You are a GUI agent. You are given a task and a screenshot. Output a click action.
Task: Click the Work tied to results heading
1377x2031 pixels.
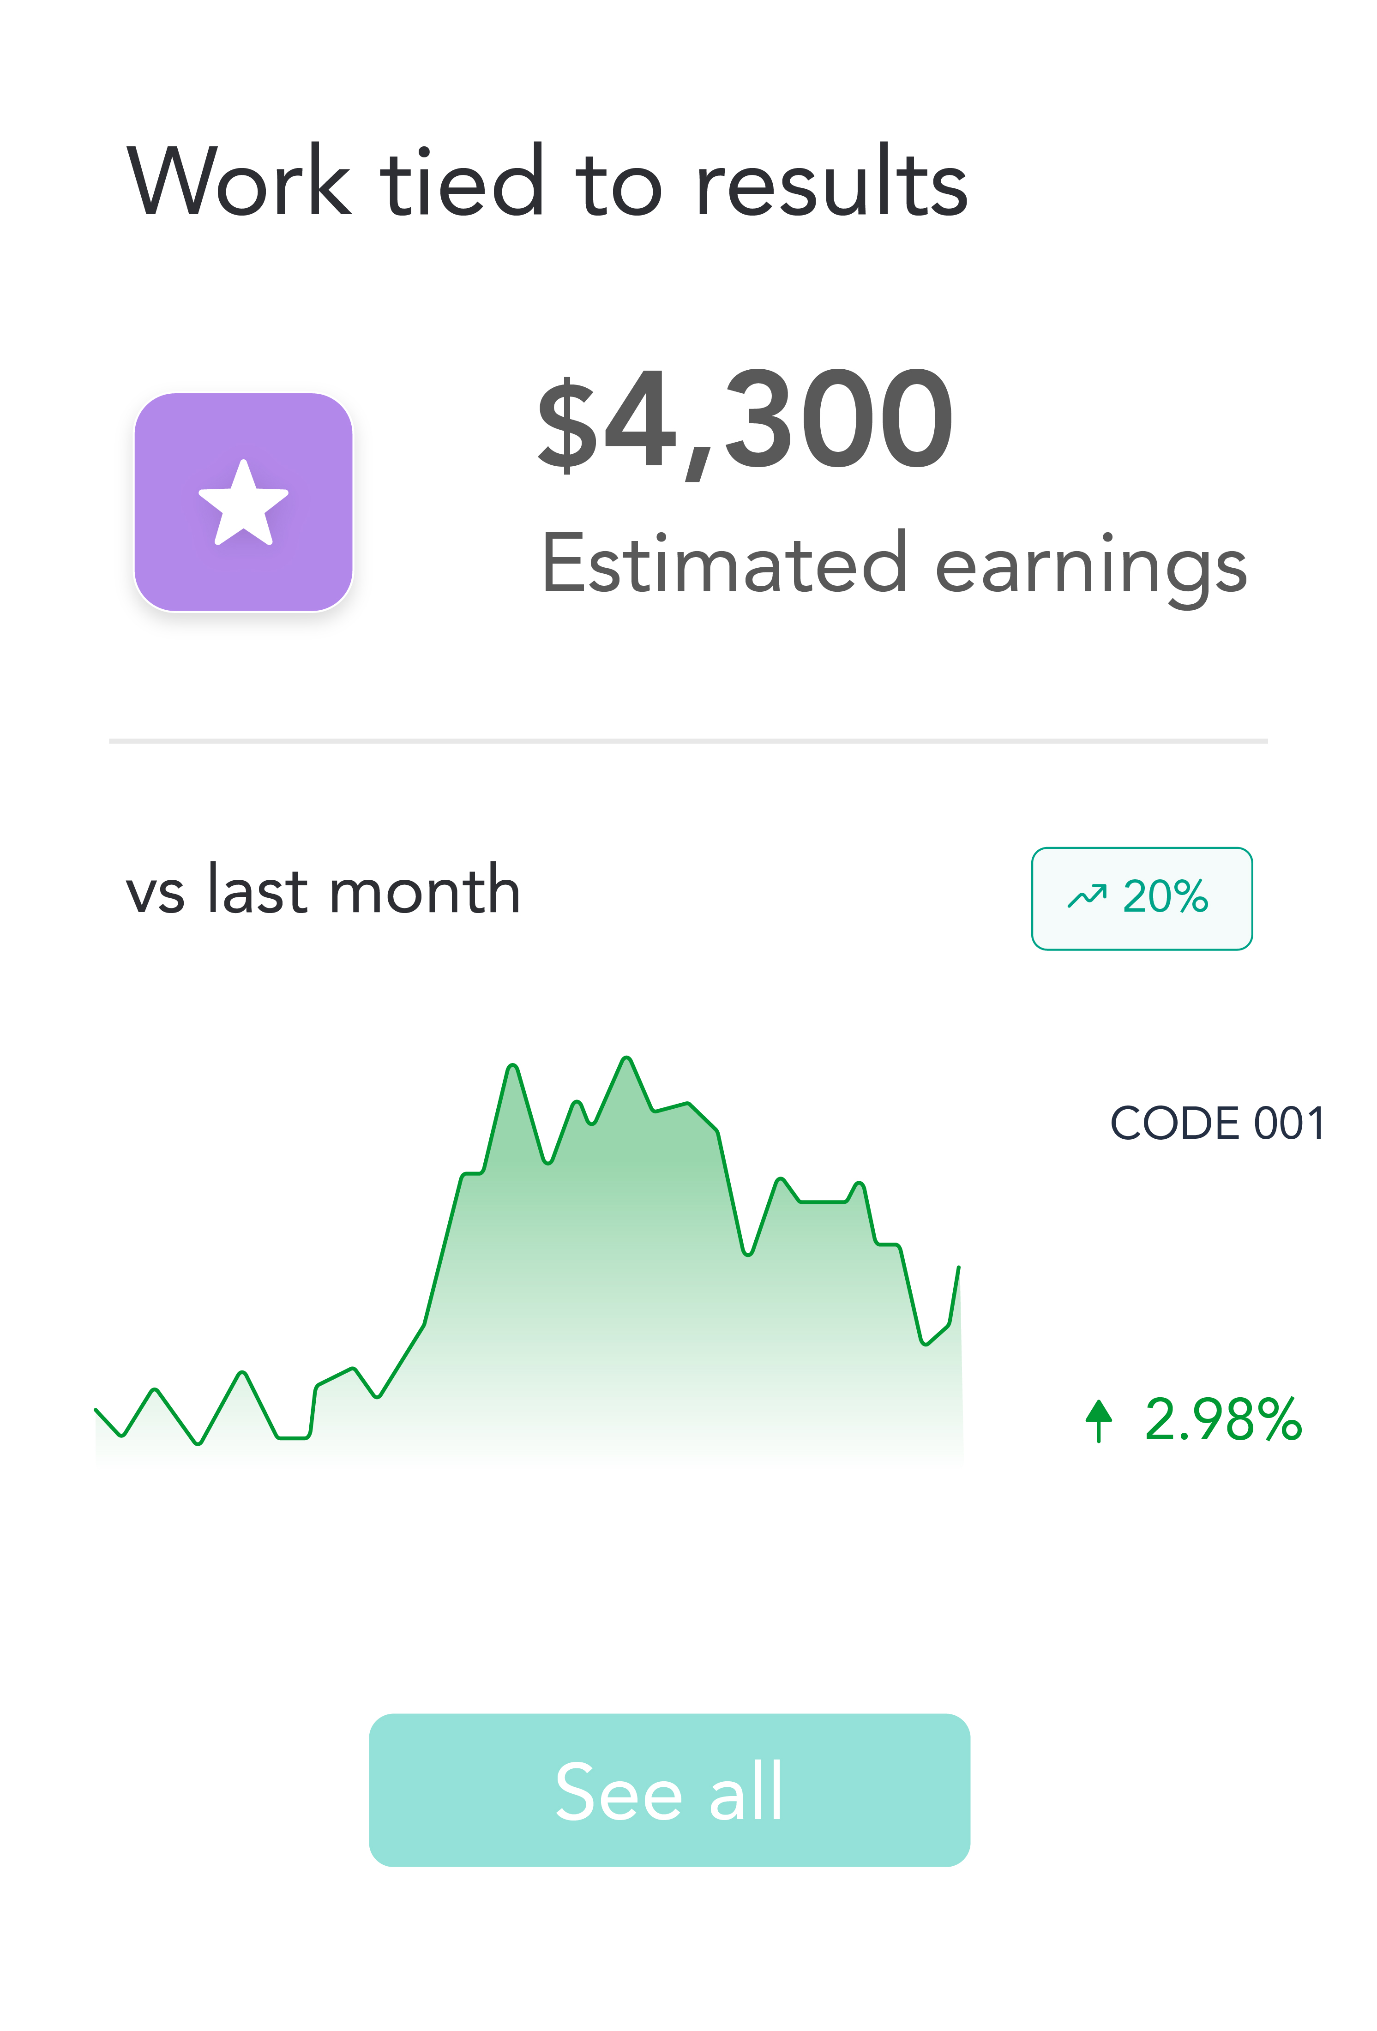pos(548,182)
